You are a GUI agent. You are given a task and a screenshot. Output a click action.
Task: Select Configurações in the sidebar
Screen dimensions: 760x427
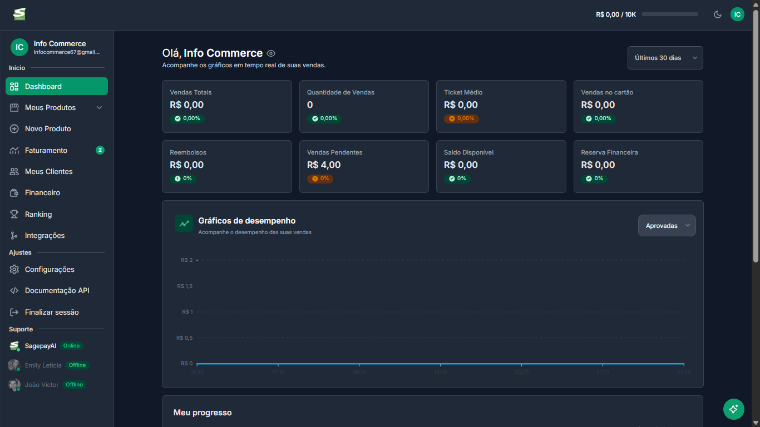point(50,270)
